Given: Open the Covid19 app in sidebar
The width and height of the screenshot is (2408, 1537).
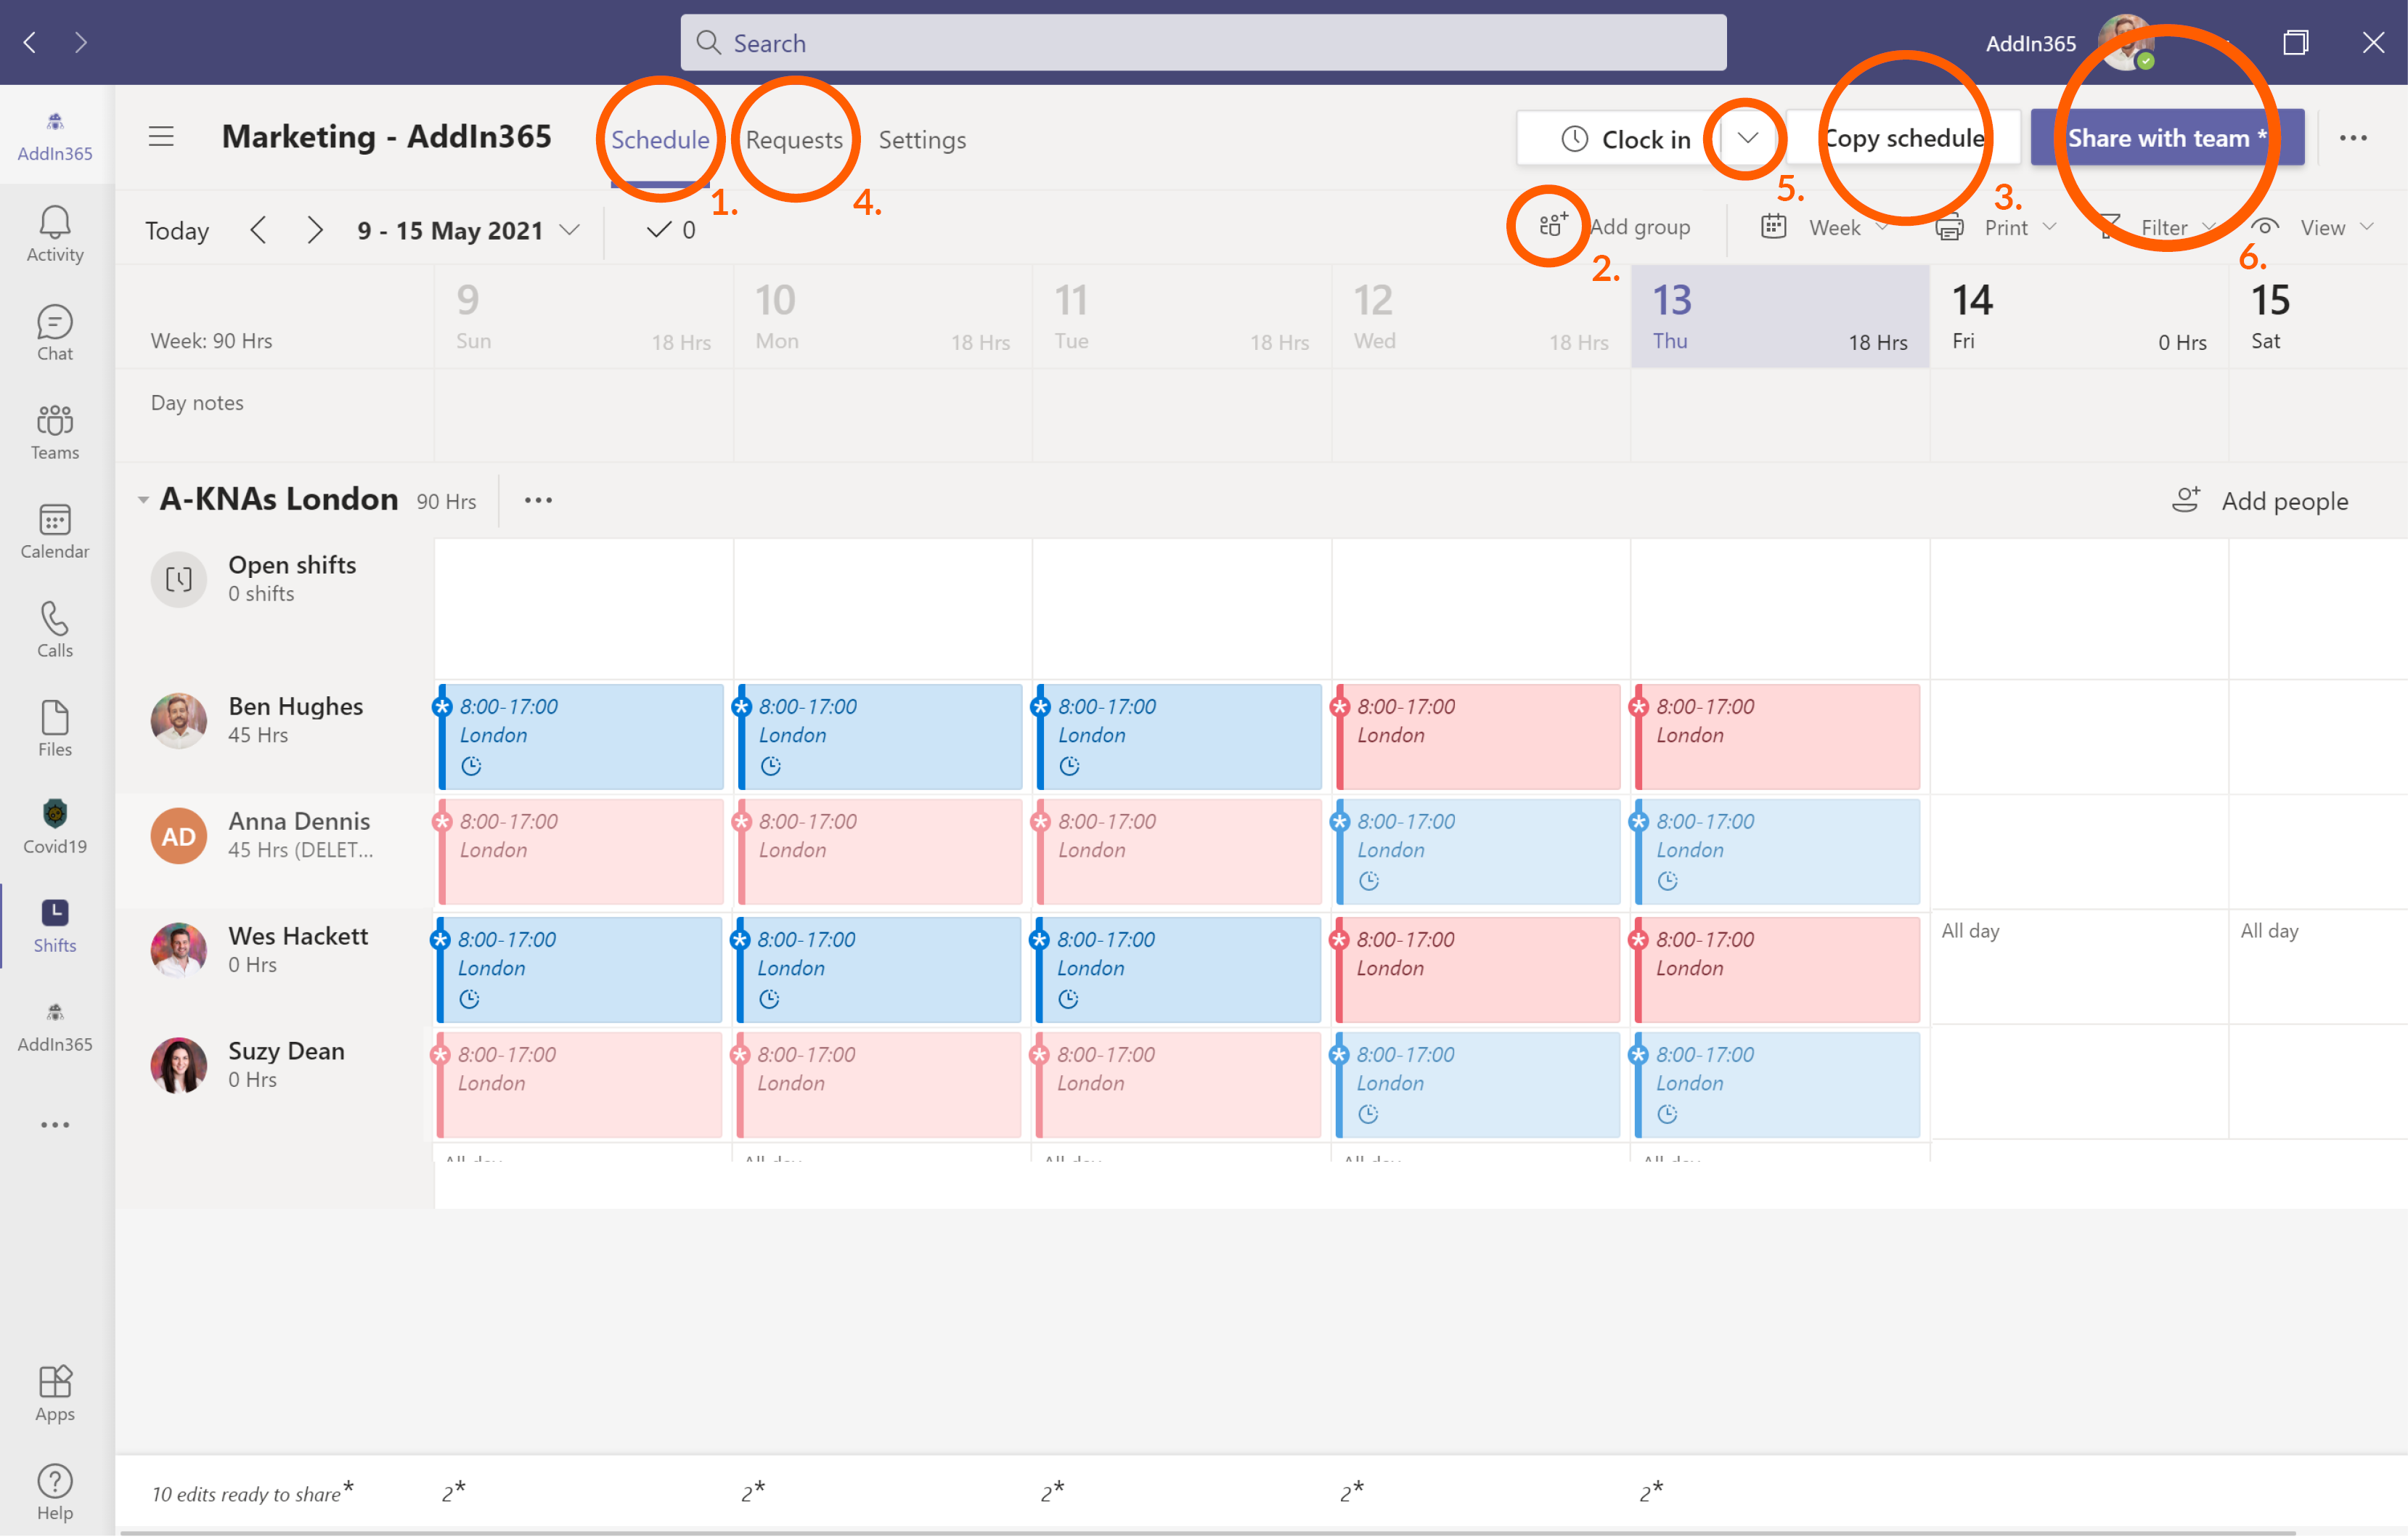Looking at the screenshot, I should (54, 827).
